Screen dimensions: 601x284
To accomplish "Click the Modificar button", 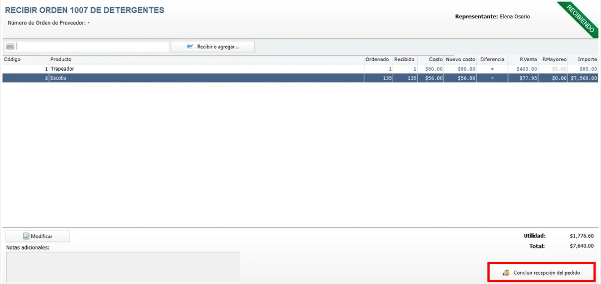I will [37, 236].
